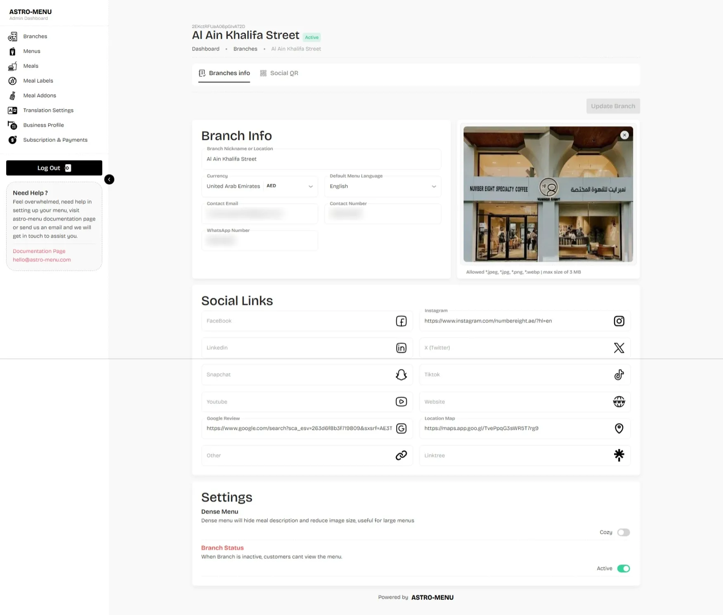Toggle the Branch Status Active switch
This screenshot has width=723, height=615.
[624, 569]
